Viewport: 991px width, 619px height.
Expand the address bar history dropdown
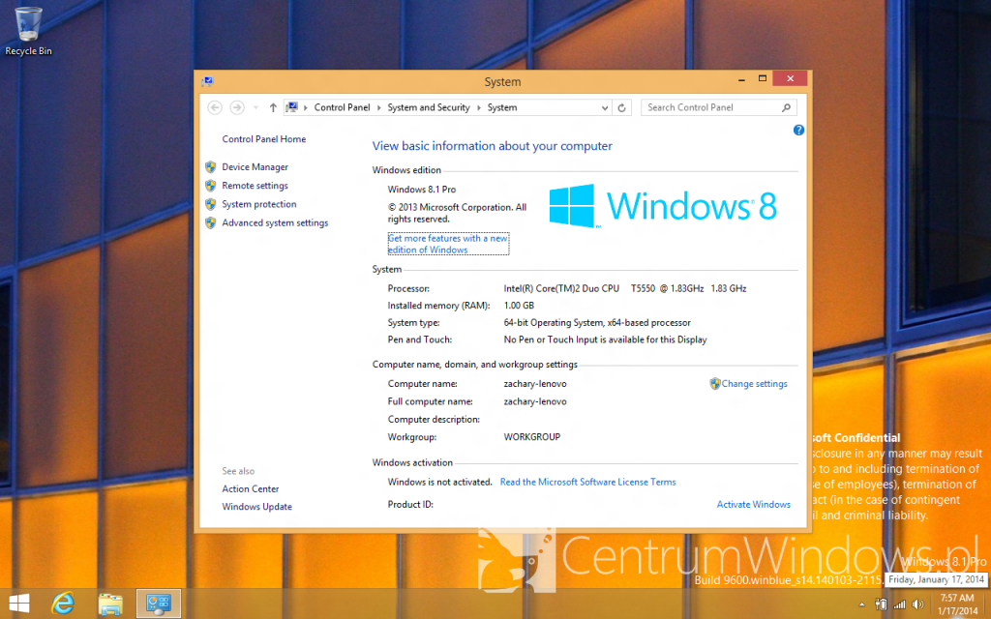pos(605,108)
